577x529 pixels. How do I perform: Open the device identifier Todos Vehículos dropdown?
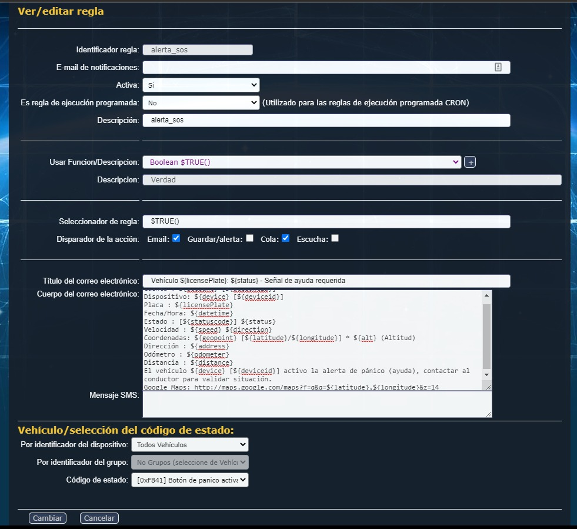click(189, 444)
